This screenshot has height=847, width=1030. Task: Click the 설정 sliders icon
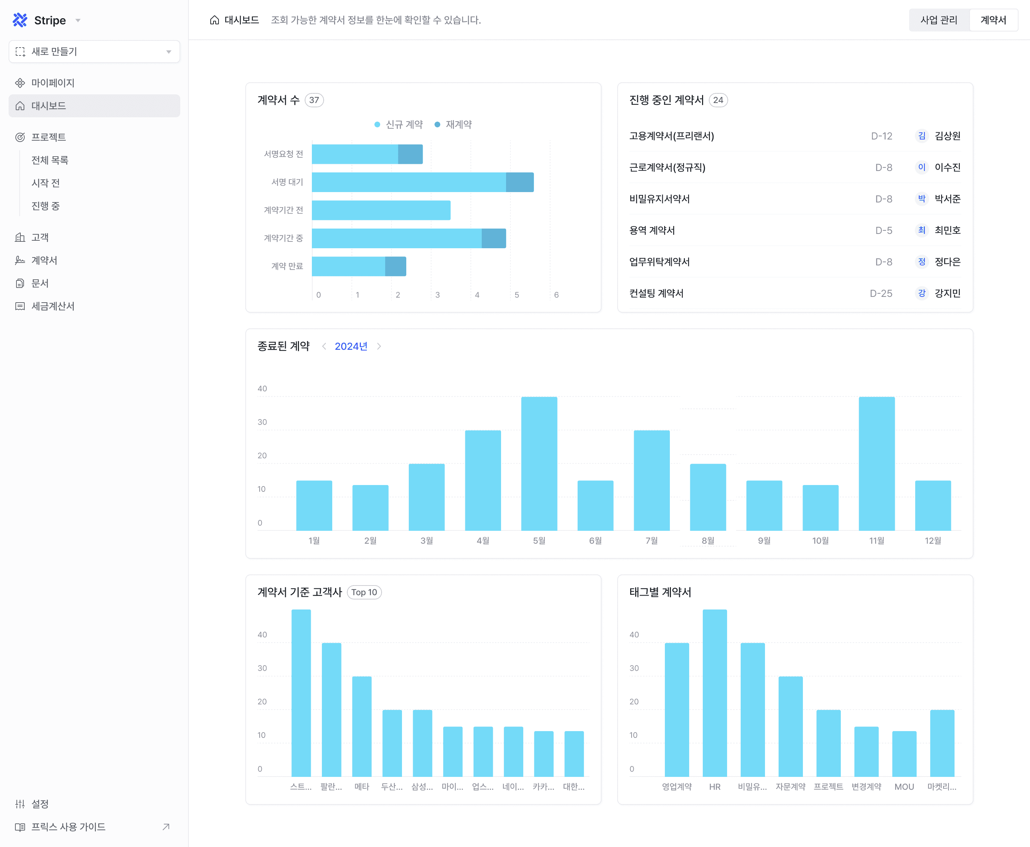[20, 804]
